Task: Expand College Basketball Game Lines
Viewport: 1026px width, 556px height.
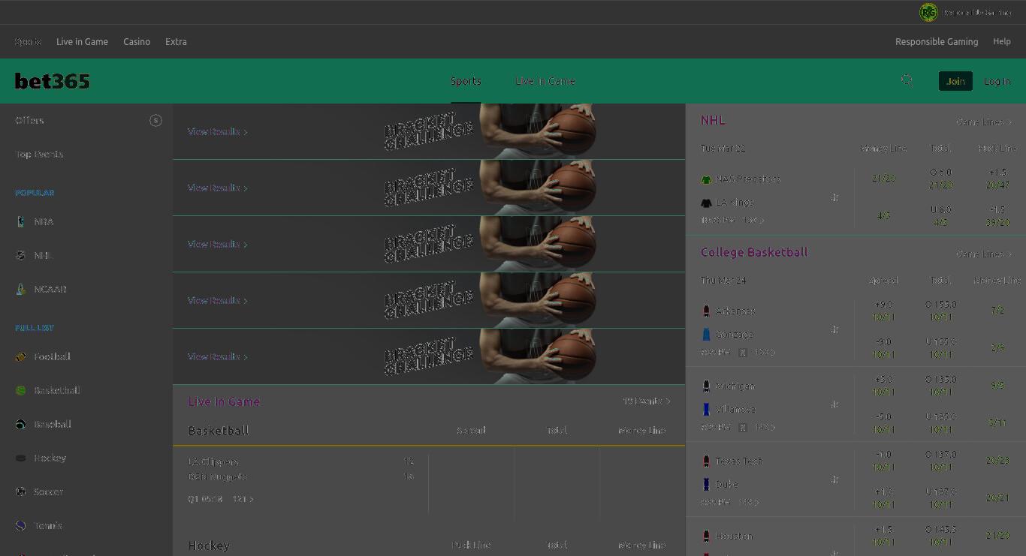Action: pyautogui.click(x=984, y=254)
